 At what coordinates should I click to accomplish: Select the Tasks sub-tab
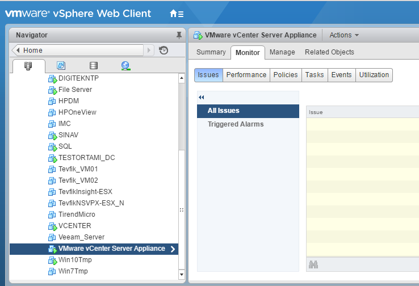pyautogui.click(x=315, y=75)
